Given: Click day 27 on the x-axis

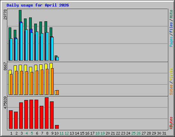Looking at the screenshot, I should [144, 133].
